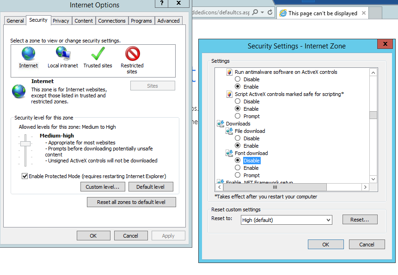The width and height of the screenshot is (398, 275).
Task: Click the 'Medium-high' security level heading
Action: (x=57, y=136)
